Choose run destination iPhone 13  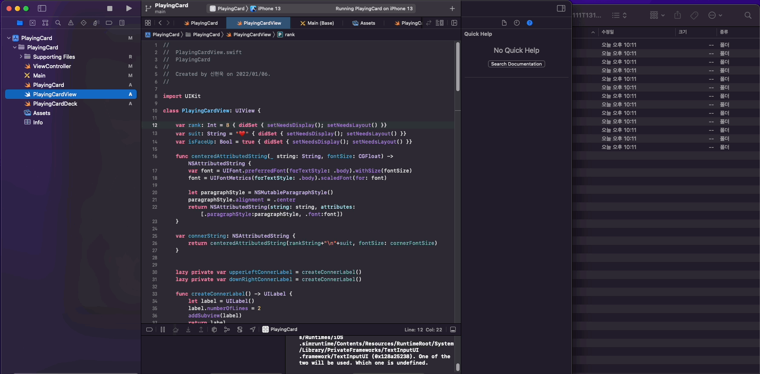click(266, 9)
